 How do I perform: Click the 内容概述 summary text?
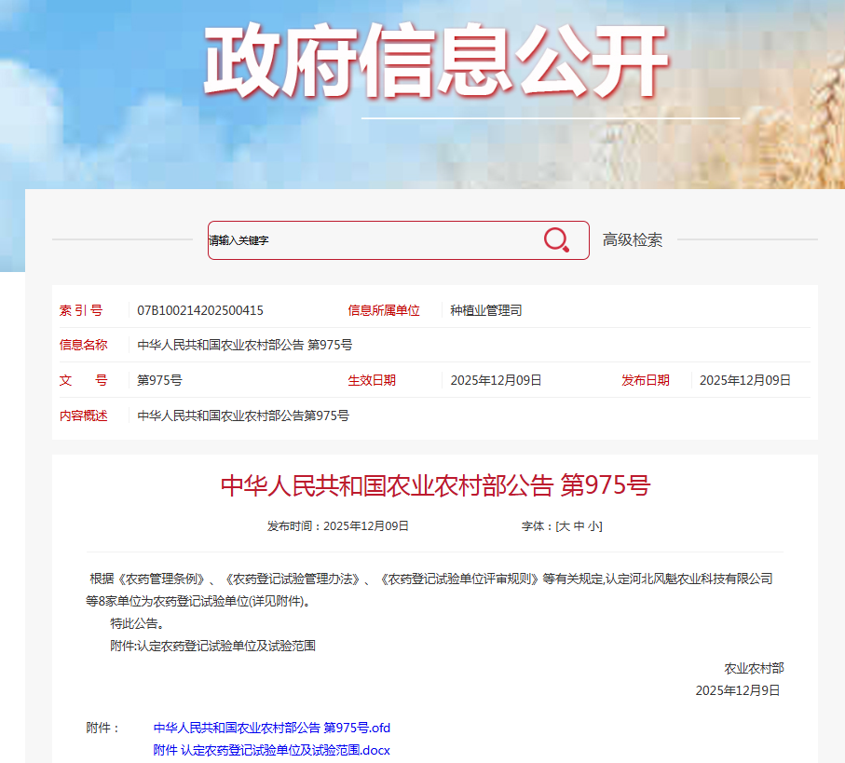(x=242, y=416)
